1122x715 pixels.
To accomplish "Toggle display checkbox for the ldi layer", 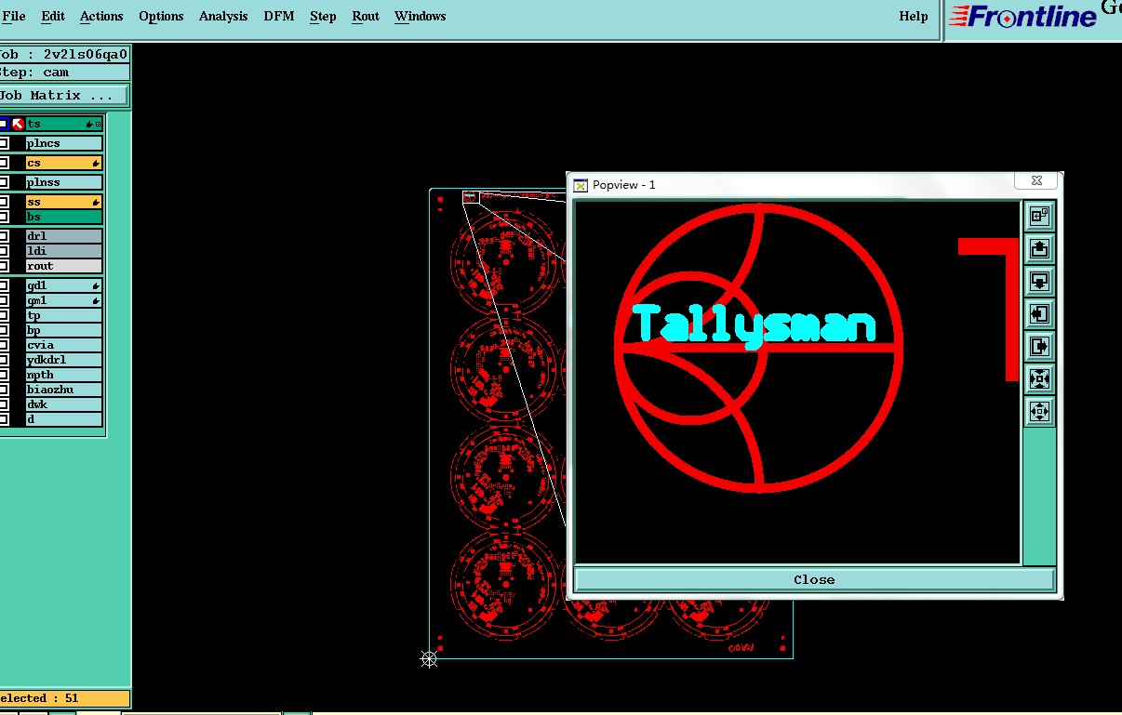I will (4, 251).
